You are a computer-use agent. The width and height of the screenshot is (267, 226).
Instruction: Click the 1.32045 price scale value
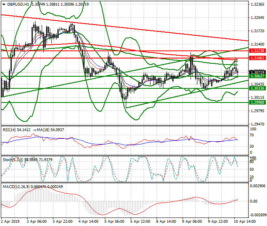[258, 18]
